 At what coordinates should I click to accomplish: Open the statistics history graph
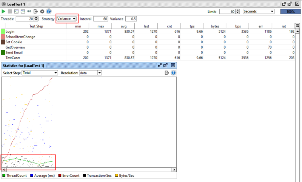(23, 12)
